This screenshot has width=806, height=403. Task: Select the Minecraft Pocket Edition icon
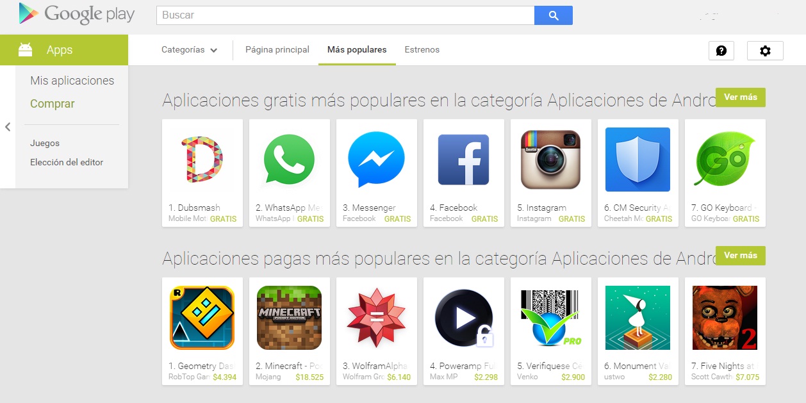pos(290,318)
